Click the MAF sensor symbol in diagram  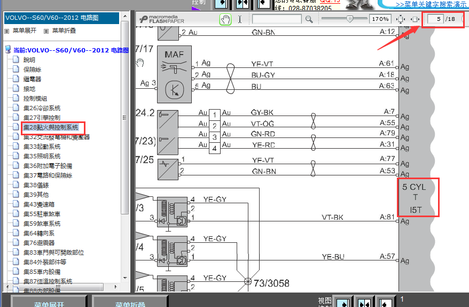point(174,74)
